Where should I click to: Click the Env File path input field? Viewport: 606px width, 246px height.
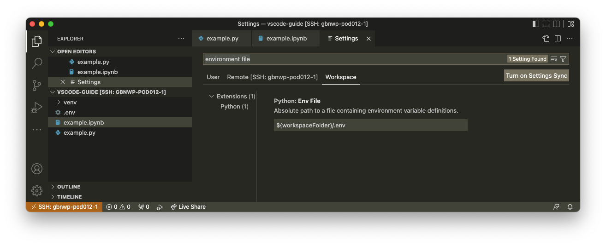pos(371,125)
